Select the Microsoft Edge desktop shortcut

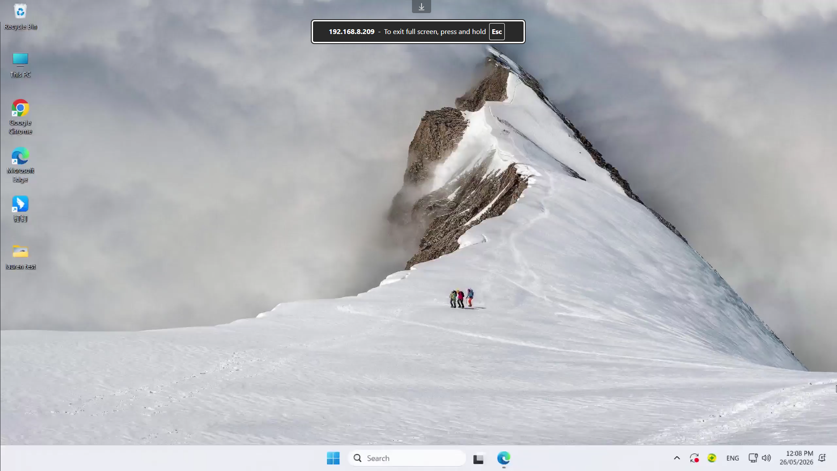click(20, 165)
